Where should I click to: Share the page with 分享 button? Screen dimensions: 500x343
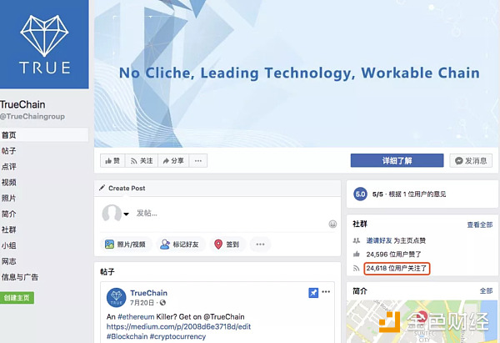[x=173, y=160]
